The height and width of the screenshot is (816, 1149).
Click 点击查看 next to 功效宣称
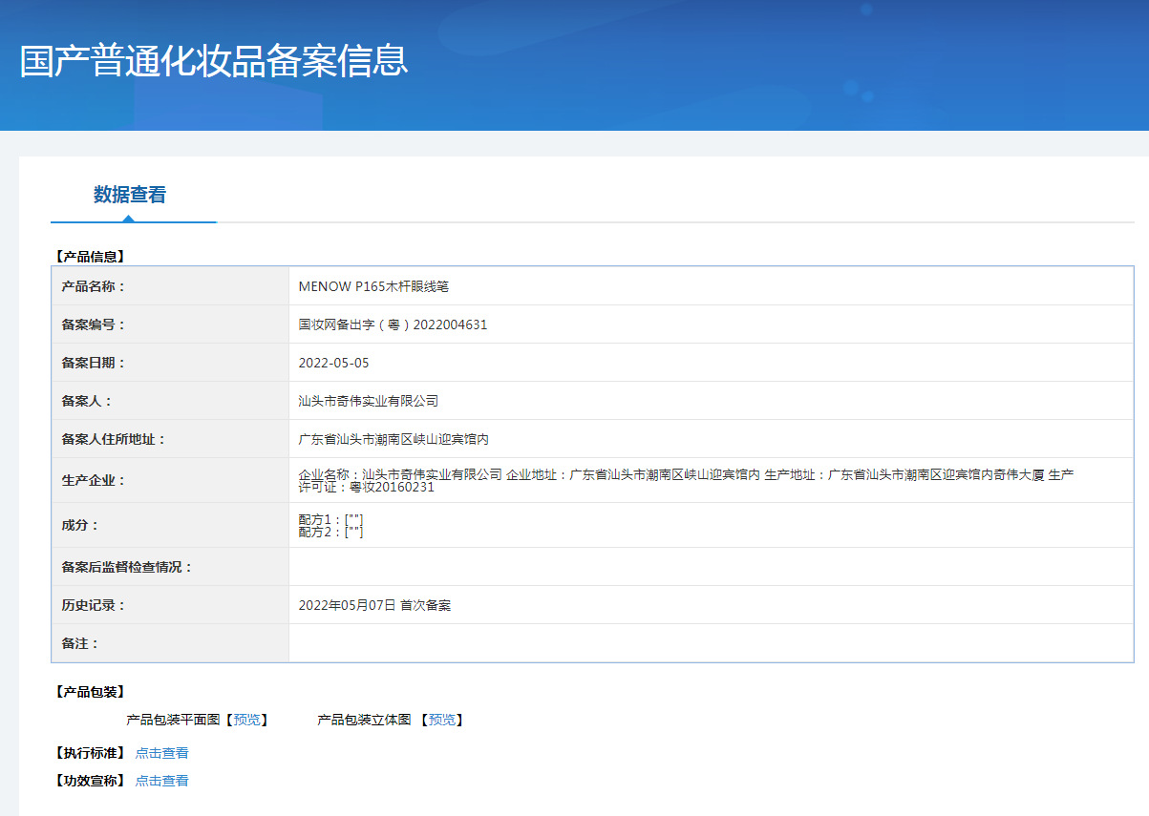coord(161,781)
